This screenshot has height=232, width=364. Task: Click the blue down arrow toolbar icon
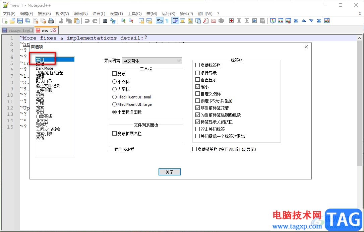click(311, 21)
